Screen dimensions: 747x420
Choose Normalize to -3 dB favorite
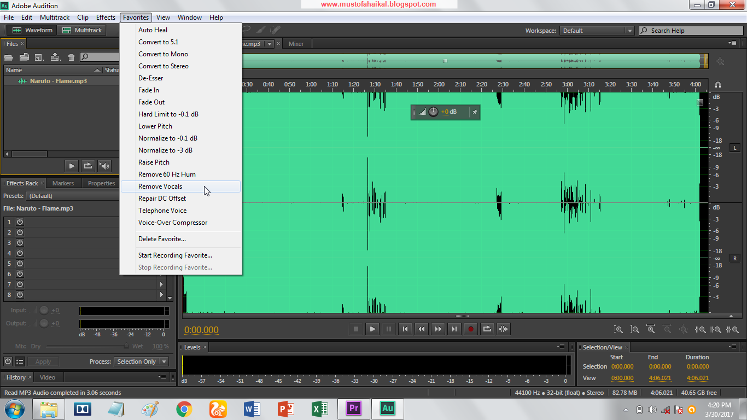coord(180,150)
